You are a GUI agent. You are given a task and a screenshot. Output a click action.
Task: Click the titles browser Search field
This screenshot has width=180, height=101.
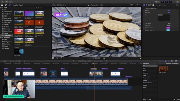coord(43,8)
